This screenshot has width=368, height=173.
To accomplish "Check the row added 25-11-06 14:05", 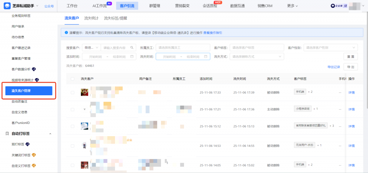I will point(73,165).
